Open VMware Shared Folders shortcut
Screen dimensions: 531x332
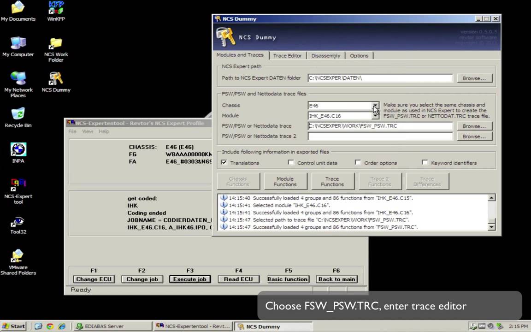click(18, 262)
